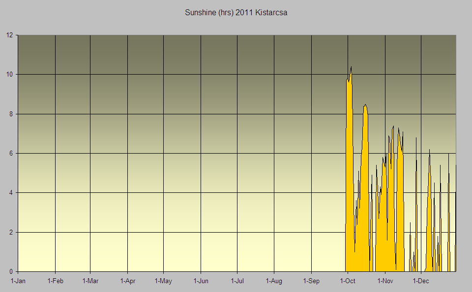
Task: Click the 1-Aug date axis label
Action: coord(274,281)
